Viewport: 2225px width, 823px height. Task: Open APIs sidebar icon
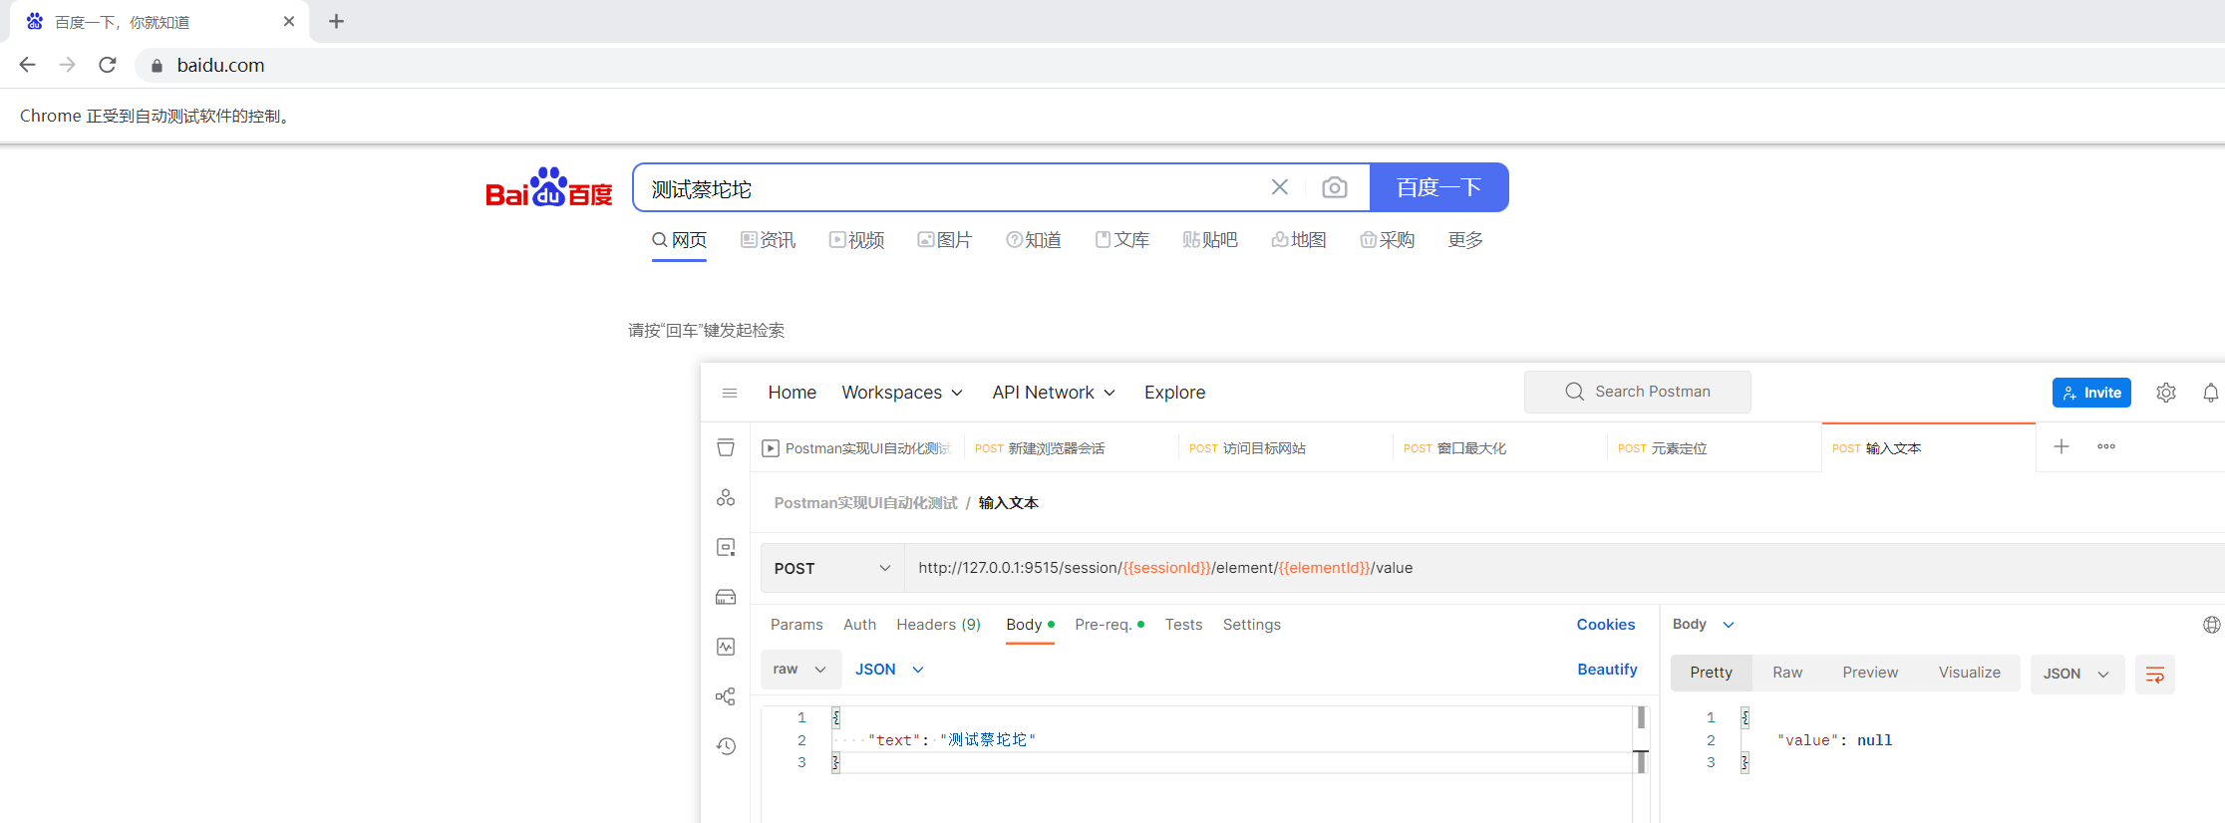(x=726, y=497)
